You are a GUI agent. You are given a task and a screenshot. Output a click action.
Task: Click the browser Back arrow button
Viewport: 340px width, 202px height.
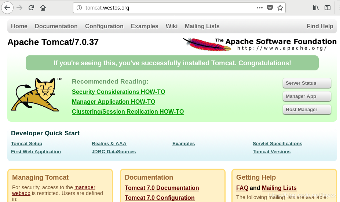click(7, 8)
